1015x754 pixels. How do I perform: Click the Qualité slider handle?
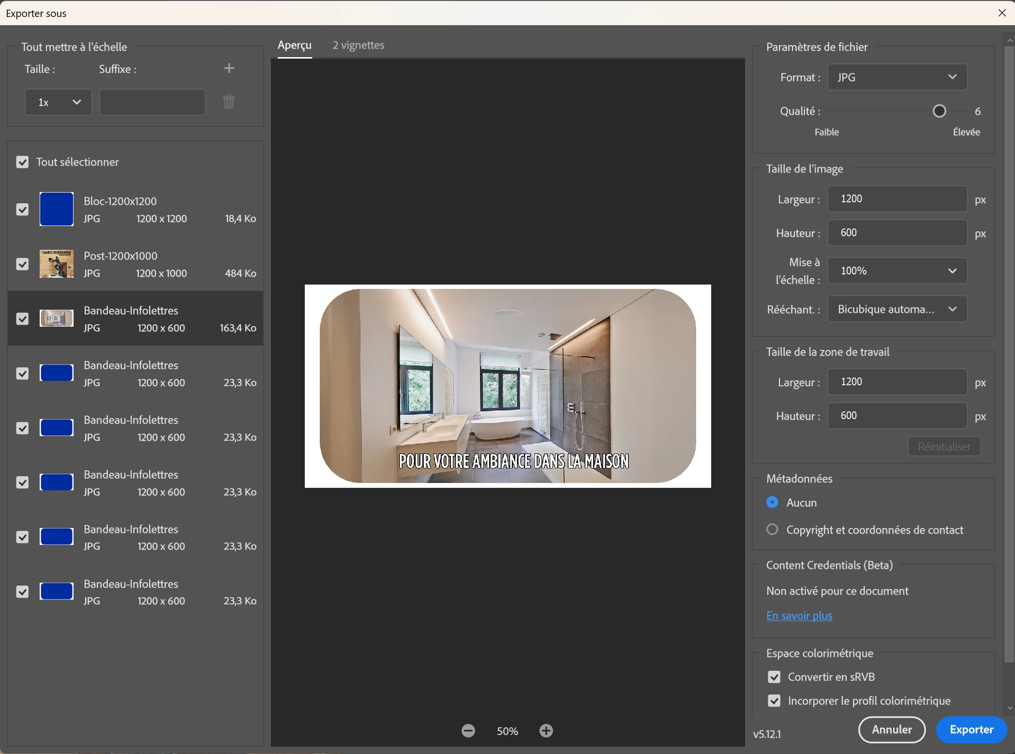click(939, 111)
